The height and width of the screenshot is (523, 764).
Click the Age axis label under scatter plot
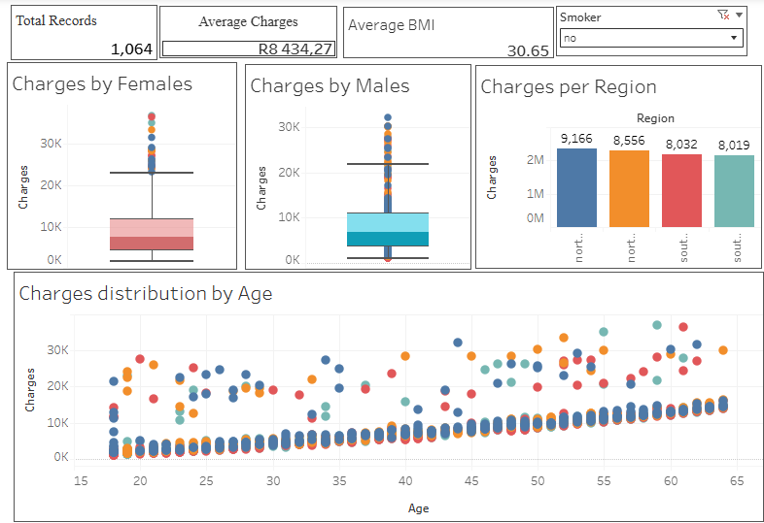coord(418,507)
